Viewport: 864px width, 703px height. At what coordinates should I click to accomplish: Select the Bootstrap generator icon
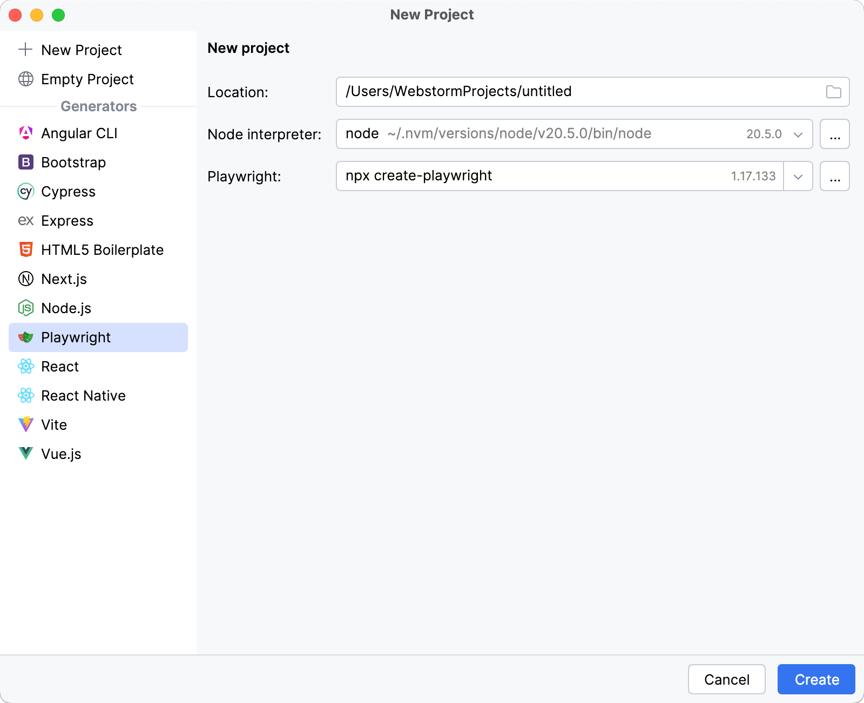click(x=26, y=163)
